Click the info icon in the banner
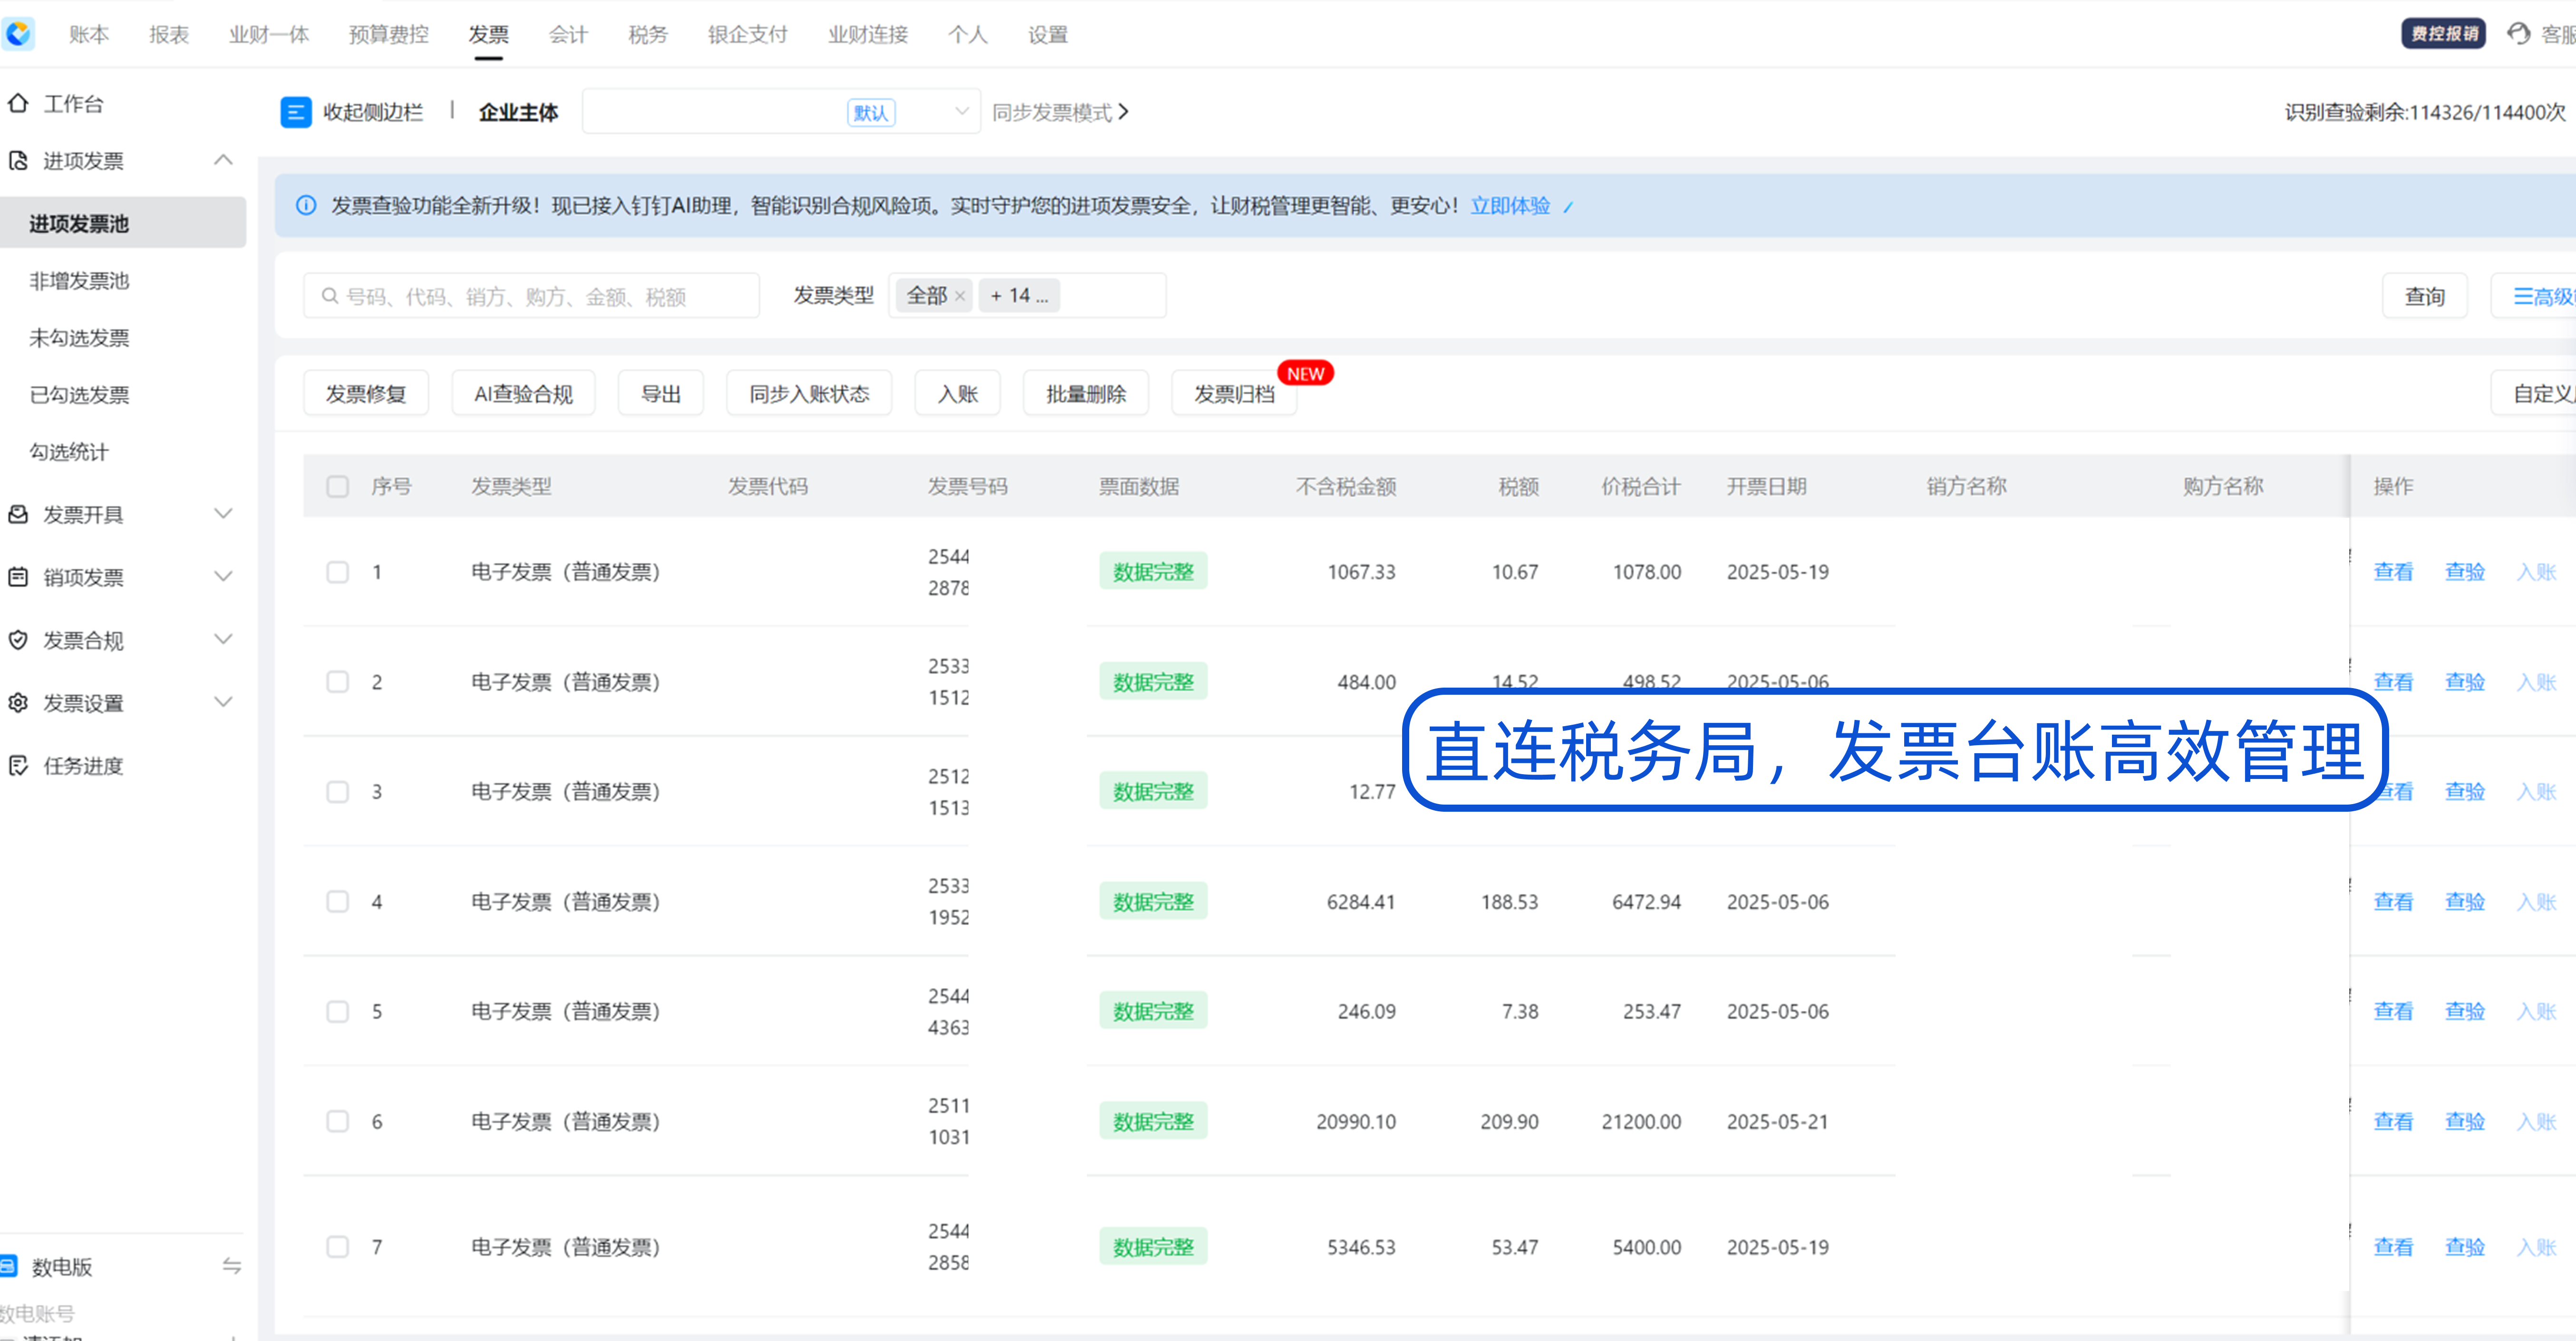Image resolution: width=2576 pixels, height=1341 pixels. (x=306, y=206)
